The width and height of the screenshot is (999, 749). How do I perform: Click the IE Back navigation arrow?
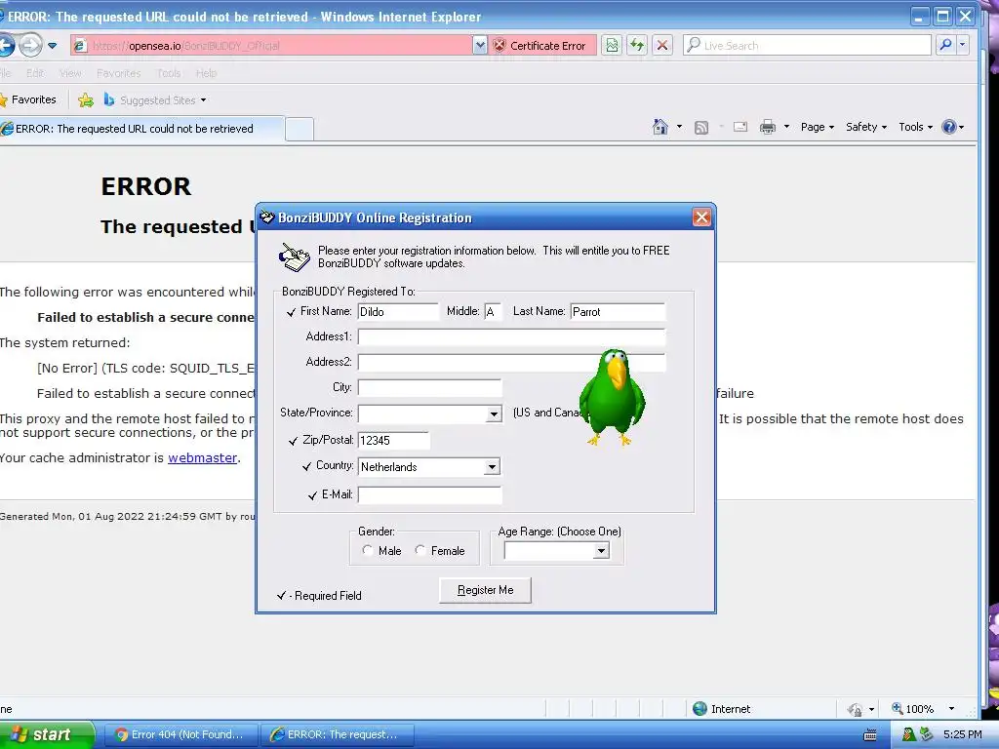pyautogui.click(x=5, y=45)
